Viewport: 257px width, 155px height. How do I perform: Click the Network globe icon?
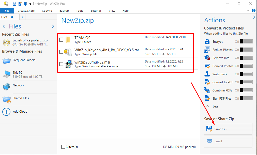tap(7, 87)
